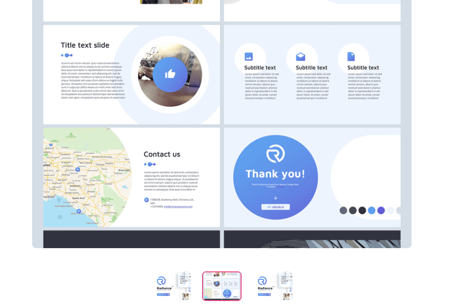
Task: Click the star address icon under Contact us
Action: pyautogui.click(x=146, y=200)
